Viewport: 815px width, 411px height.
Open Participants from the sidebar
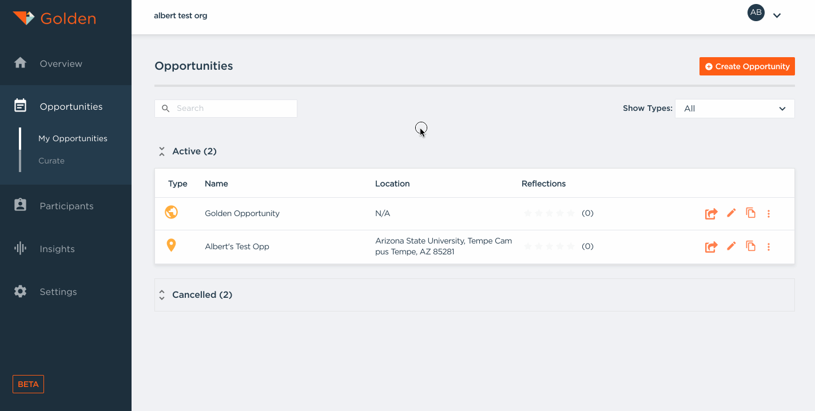click(x=66, y=206)
